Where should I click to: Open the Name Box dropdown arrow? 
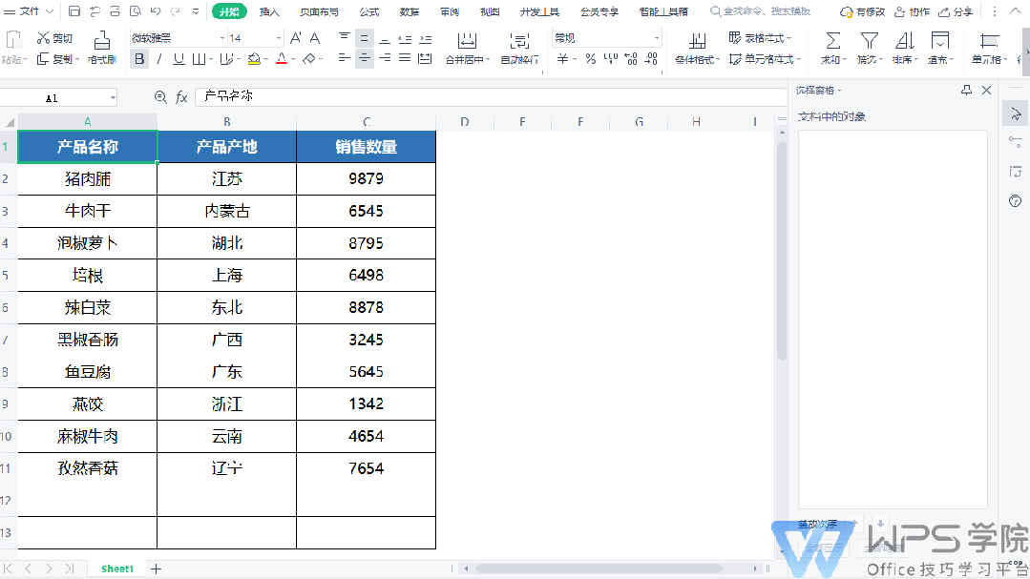click(x=113, y=98)
